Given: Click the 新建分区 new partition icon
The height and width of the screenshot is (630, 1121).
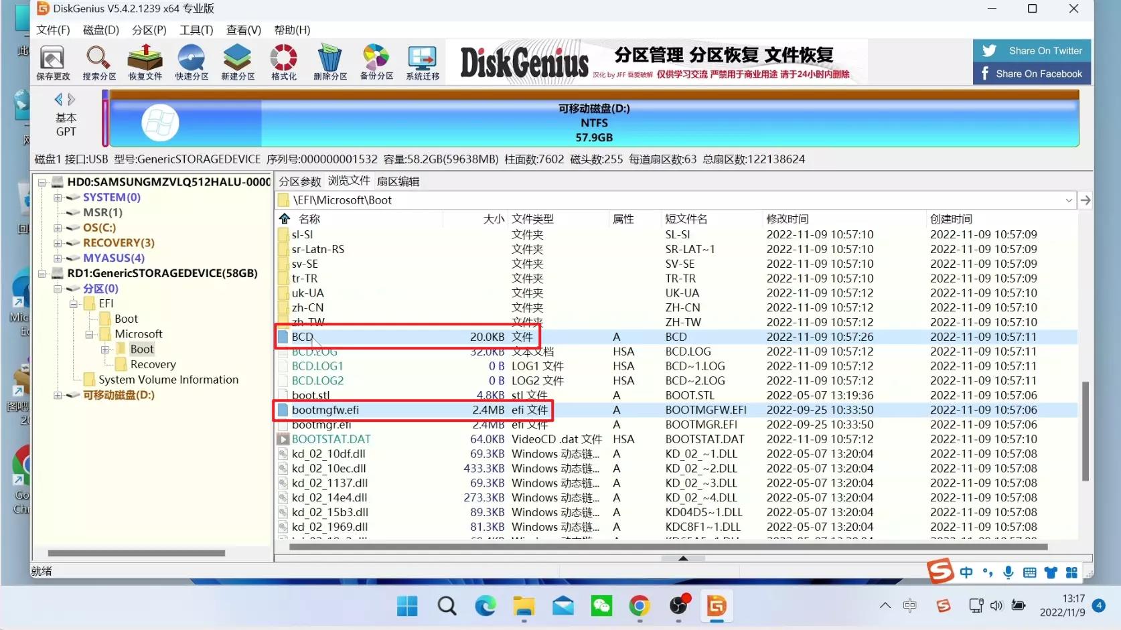Looking at the screenshot, I should [x=237, y=62].
